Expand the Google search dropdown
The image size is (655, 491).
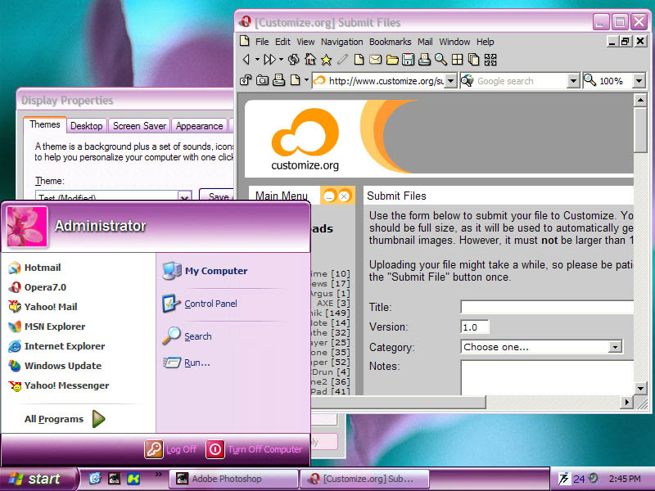point(573,80)
